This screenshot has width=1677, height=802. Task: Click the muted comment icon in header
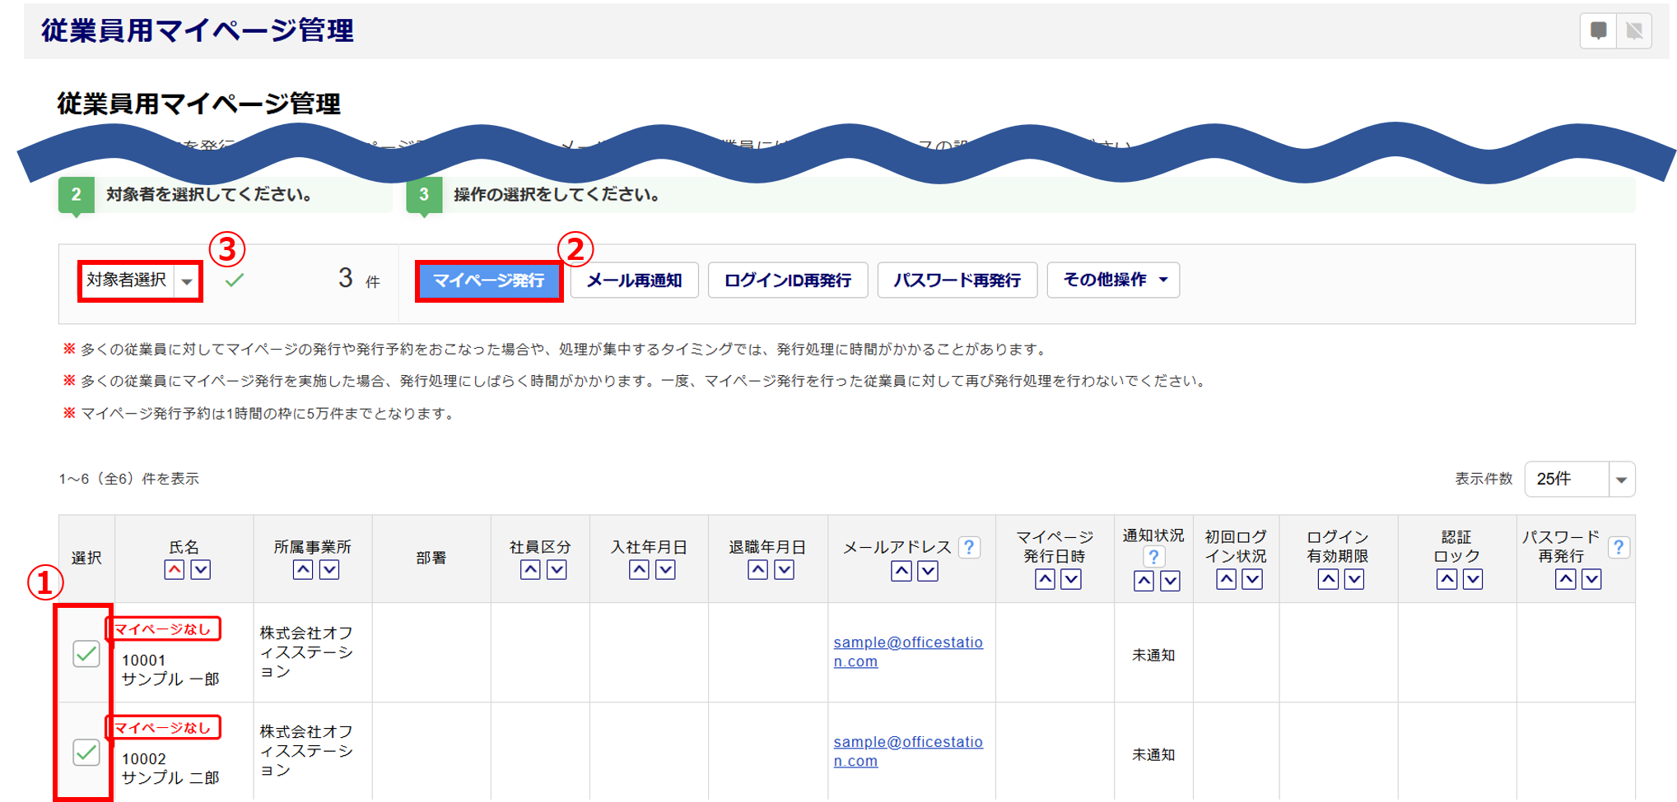click(x=1634, y=31)
